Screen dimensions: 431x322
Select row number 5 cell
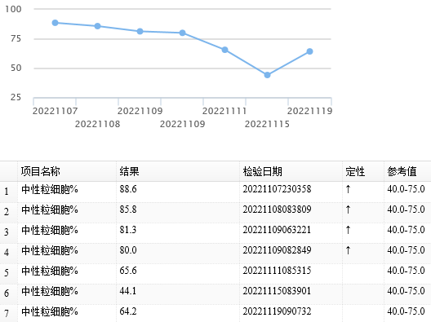click(x=8, y=273)
